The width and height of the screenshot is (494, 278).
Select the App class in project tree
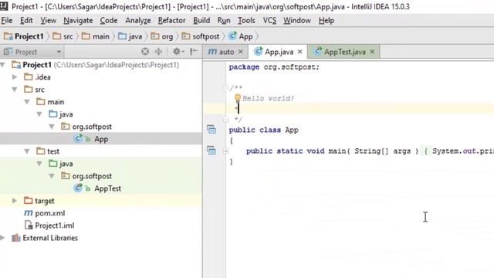tap(101, 139)
